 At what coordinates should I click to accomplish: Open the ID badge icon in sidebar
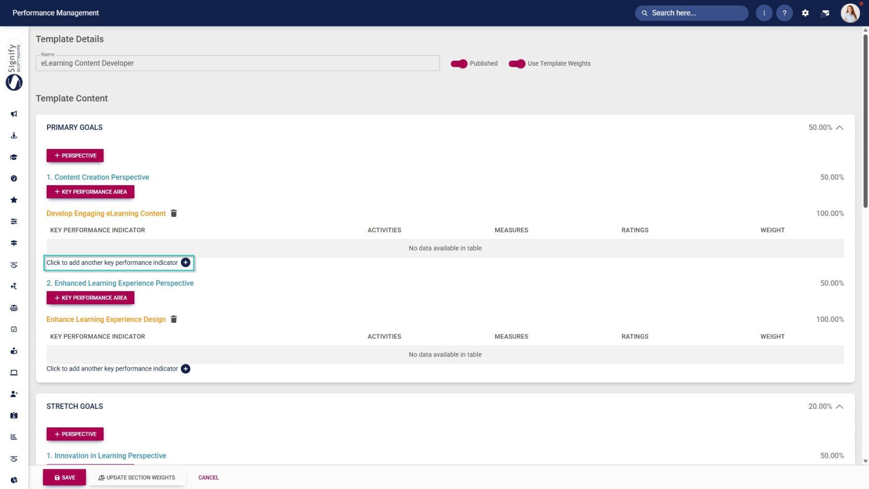click(14, 416)
